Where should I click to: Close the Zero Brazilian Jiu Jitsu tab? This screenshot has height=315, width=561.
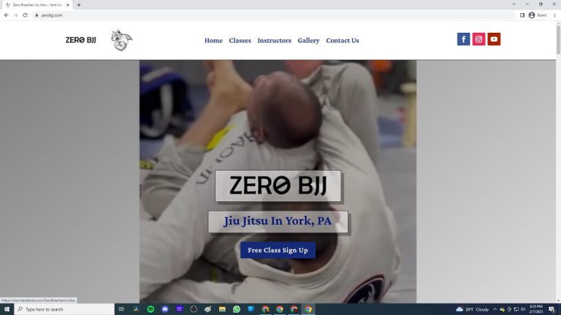(68, 5)
